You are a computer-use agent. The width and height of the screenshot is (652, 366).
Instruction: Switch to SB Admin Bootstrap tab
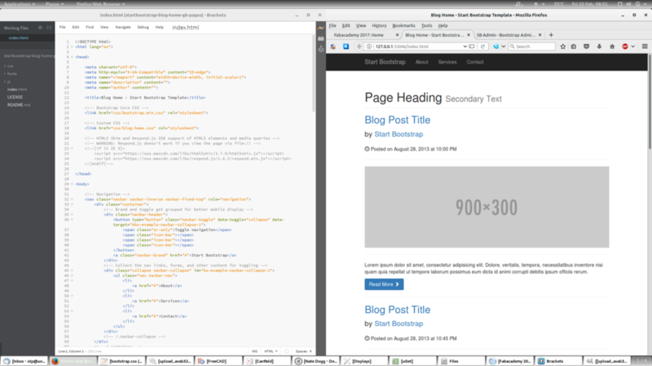(x=505, y=35)
